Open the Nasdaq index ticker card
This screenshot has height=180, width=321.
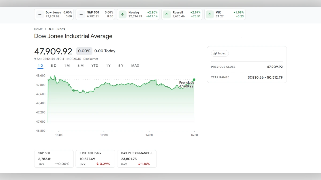click(x=138, y=14)
